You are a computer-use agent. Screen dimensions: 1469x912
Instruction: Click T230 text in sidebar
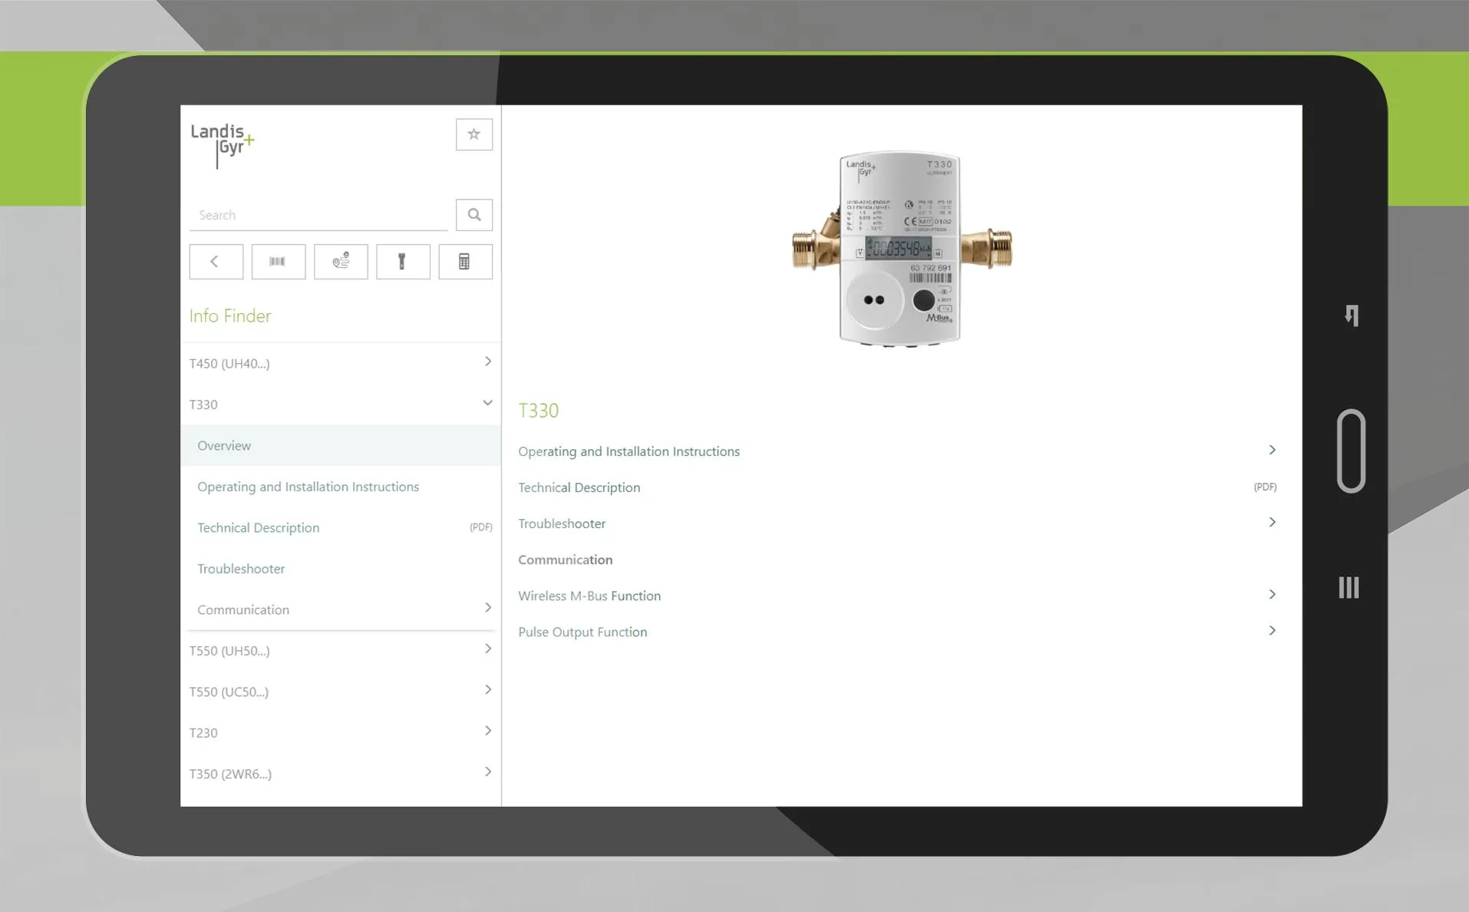(x=203, y=733)
